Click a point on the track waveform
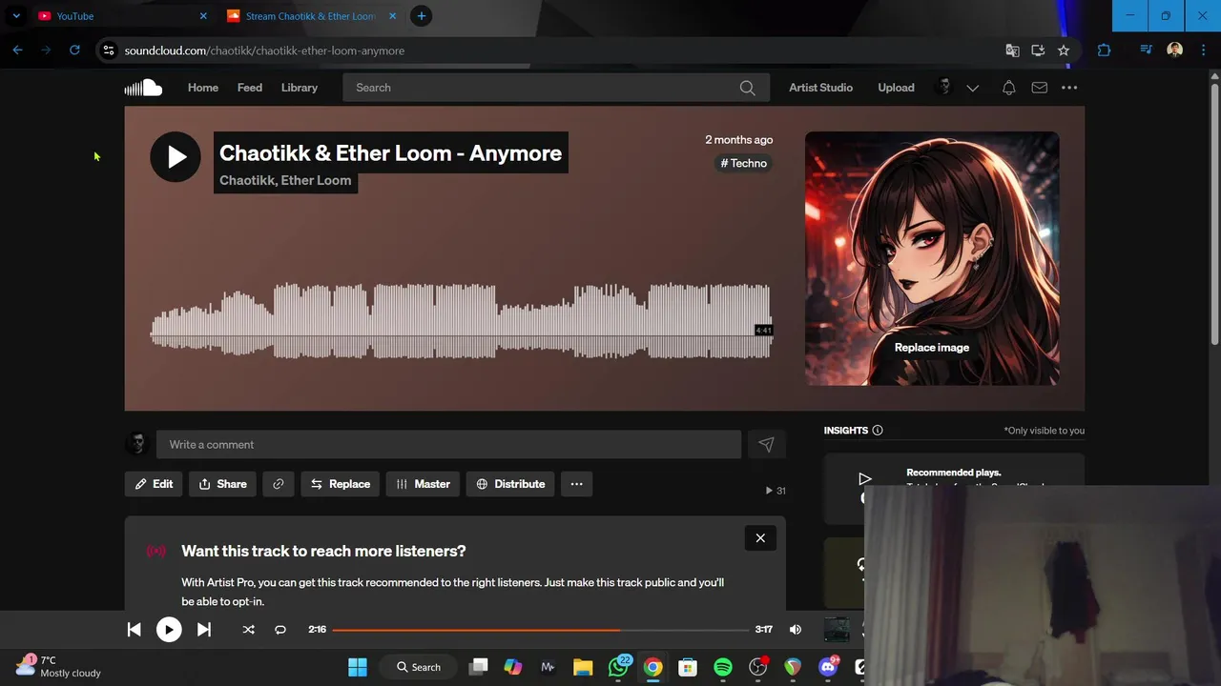This screenshot has height=686, width=1221. click(462, 321)
